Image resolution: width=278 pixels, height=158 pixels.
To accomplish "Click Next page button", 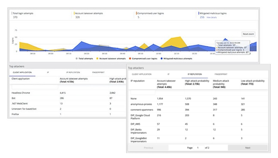I will click(x=248, y=148).
